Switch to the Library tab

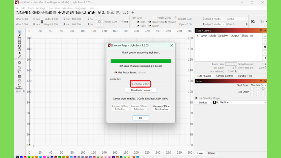coord(212,153)
